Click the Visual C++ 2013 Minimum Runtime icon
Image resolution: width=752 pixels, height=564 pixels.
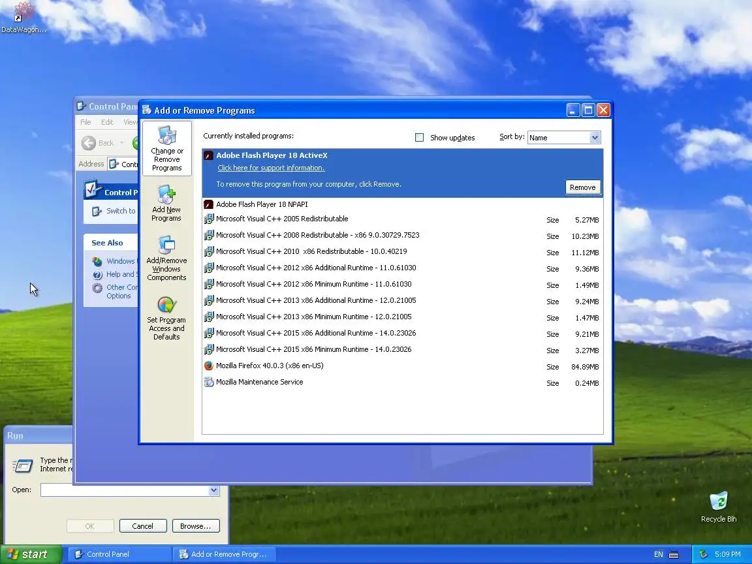[x=209, y=317]
